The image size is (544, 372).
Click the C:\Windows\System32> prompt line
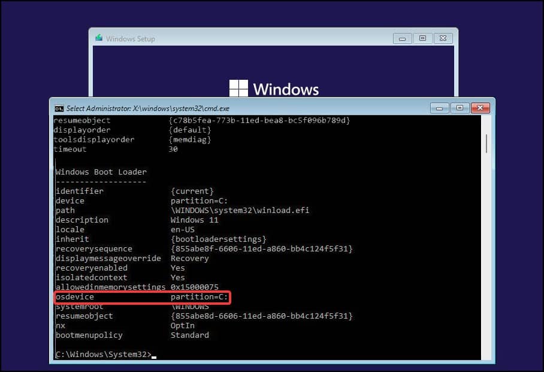click(x=104, y=354)
